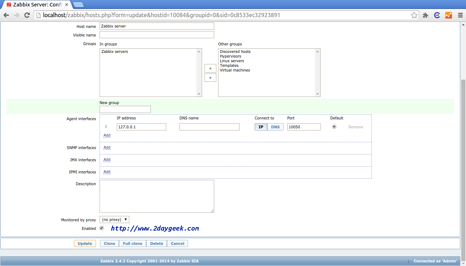
Task: Click the New group field
Action: (x=125, y=109)
